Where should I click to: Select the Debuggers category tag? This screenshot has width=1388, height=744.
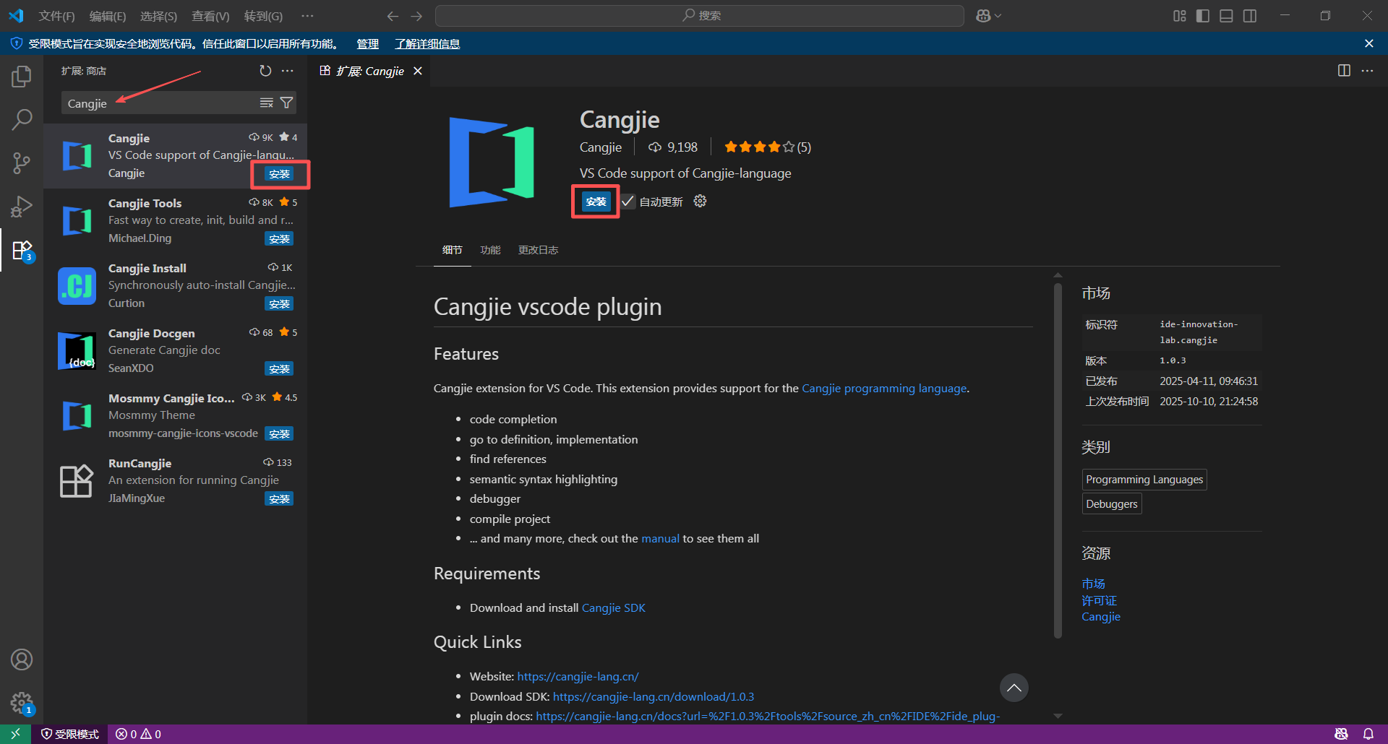click(x=1112, y=504)
